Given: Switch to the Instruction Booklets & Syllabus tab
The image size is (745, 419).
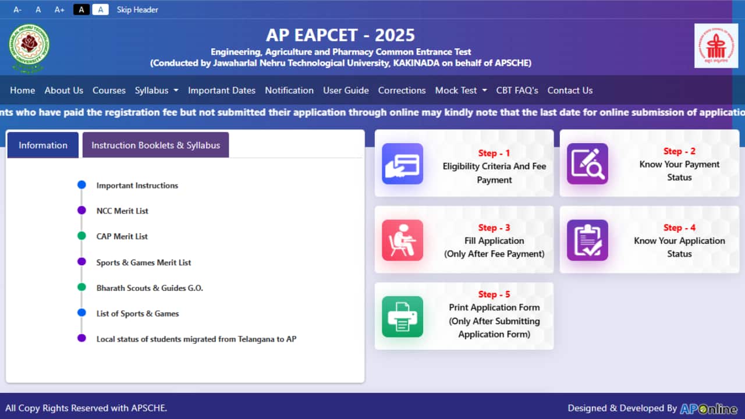Looking at the screenshot, I should (x=155, y=144).
